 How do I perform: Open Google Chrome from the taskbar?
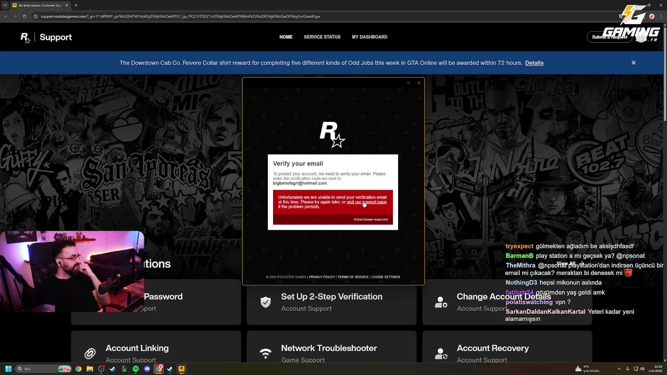pyautogui.click(x=78, y=369)
